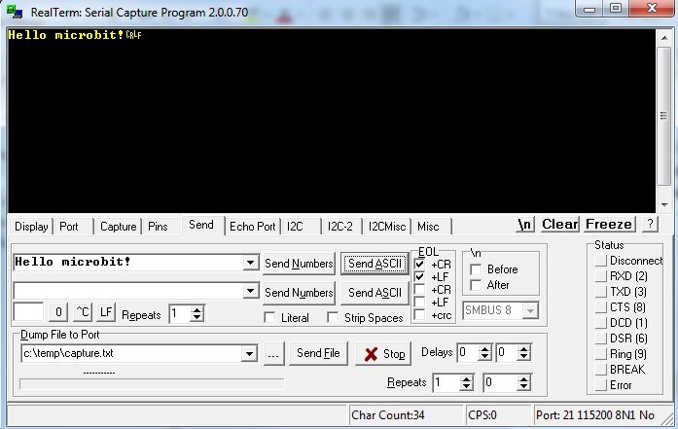Click the 0 button beside the small field
Image resolution: width=678 pixels, height=429 pixels.
(x=58, y=313)
